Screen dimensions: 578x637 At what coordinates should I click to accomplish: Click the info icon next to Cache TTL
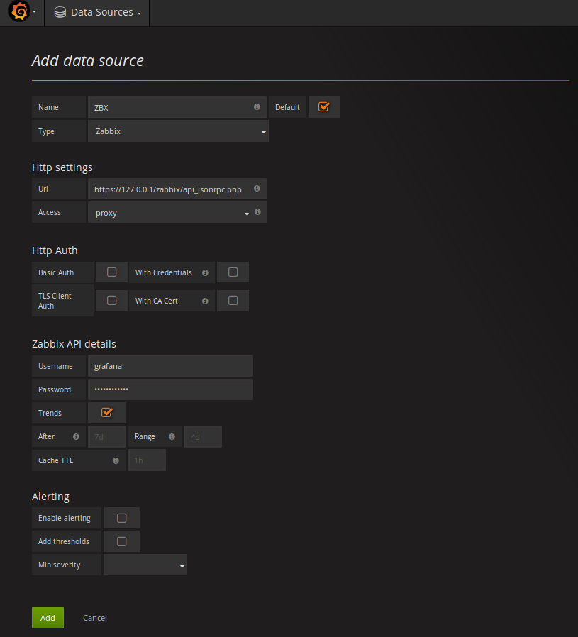116,460
